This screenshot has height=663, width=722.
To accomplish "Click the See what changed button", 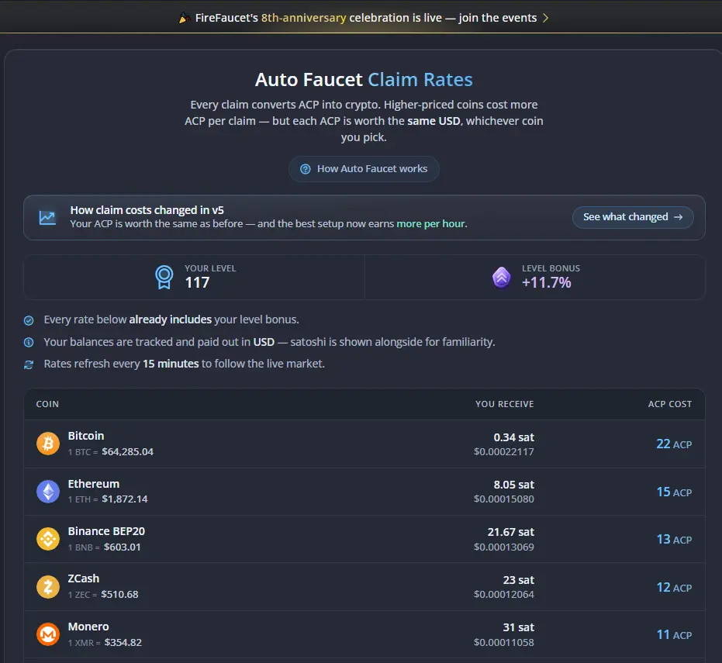I will (633, 217).
